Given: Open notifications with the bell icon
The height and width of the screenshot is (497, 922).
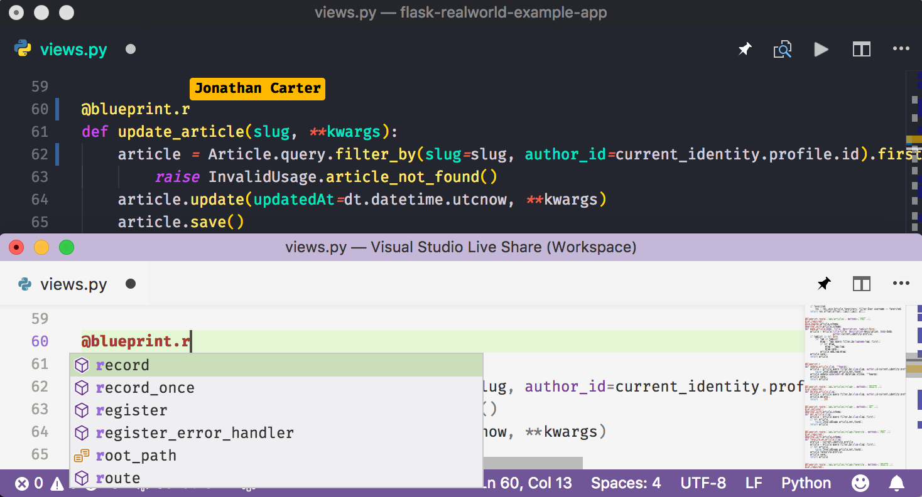Looking at the screenshot, I should click(x=897, y=483).
